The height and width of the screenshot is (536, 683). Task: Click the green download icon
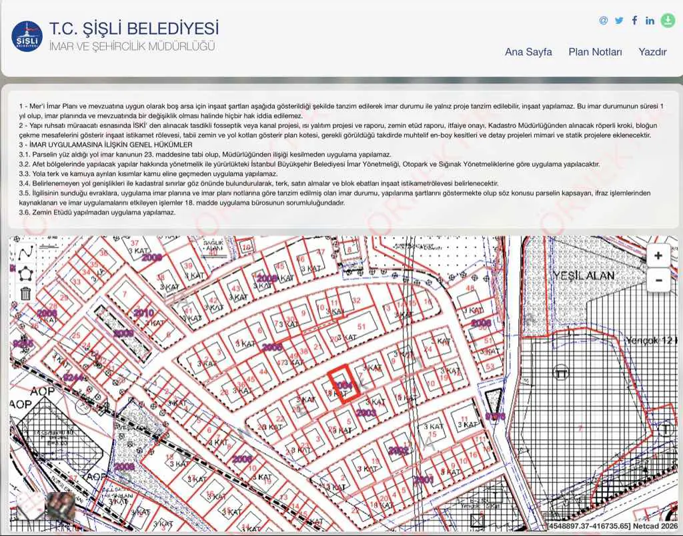[668, 20]
